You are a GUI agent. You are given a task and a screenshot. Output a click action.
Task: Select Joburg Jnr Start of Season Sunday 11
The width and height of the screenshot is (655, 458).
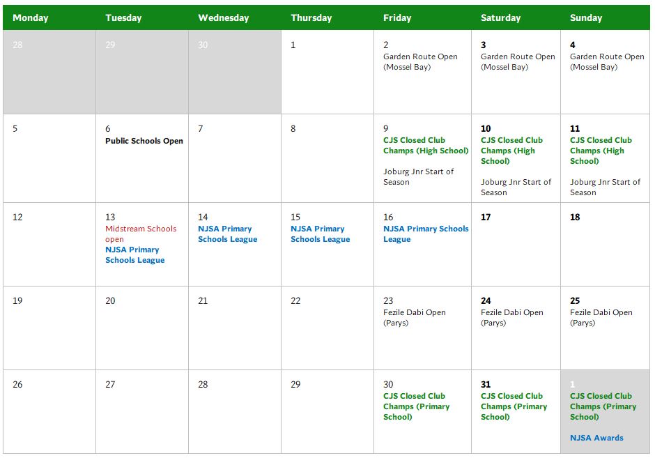click(x=605, y=188)
